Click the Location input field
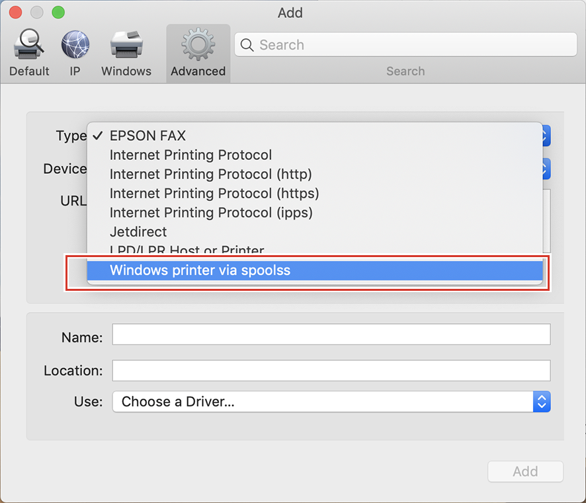The height and width of the screenshot is (503, 586). tap(331, 371)
